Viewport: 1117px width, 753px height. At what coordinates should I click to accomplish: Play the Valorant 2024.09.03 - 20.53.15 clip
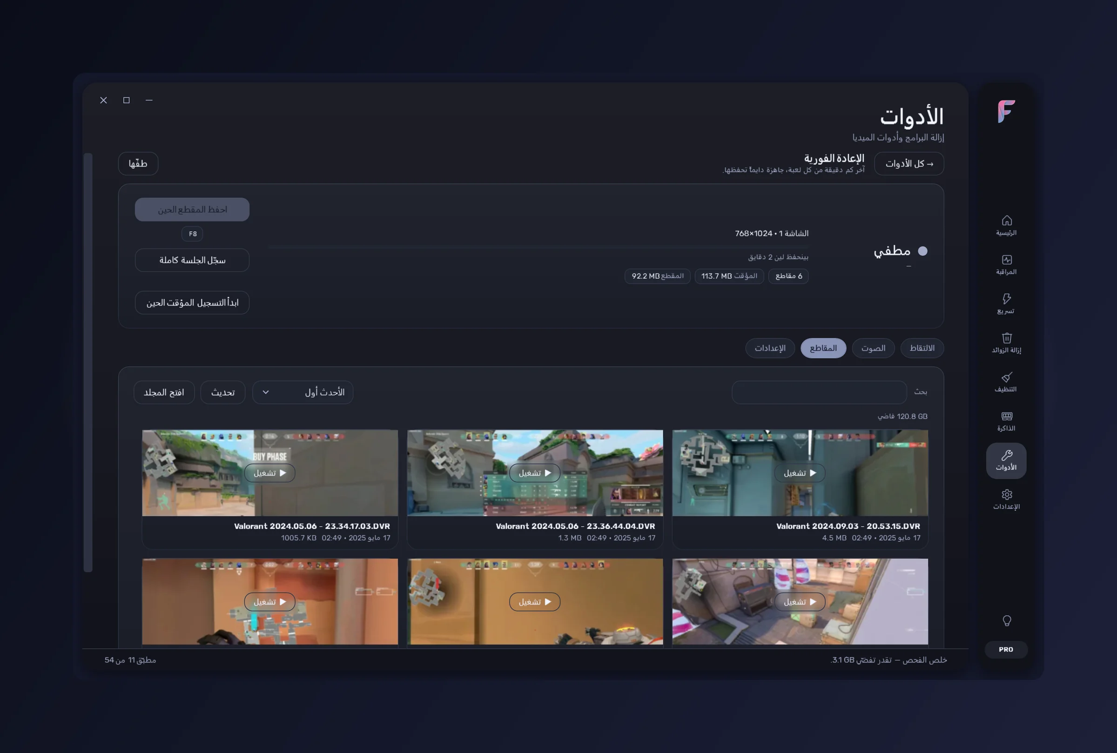(800, 473)
